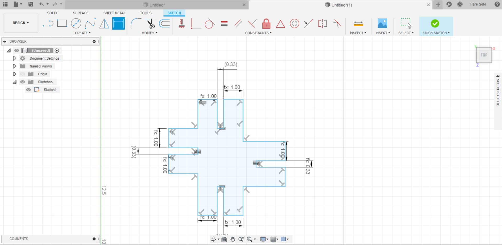The width and height of the screenshot is (502, 245).
Task: Collapse the Sketches folder
Action: pyautogui.click(x=15, y=82)
